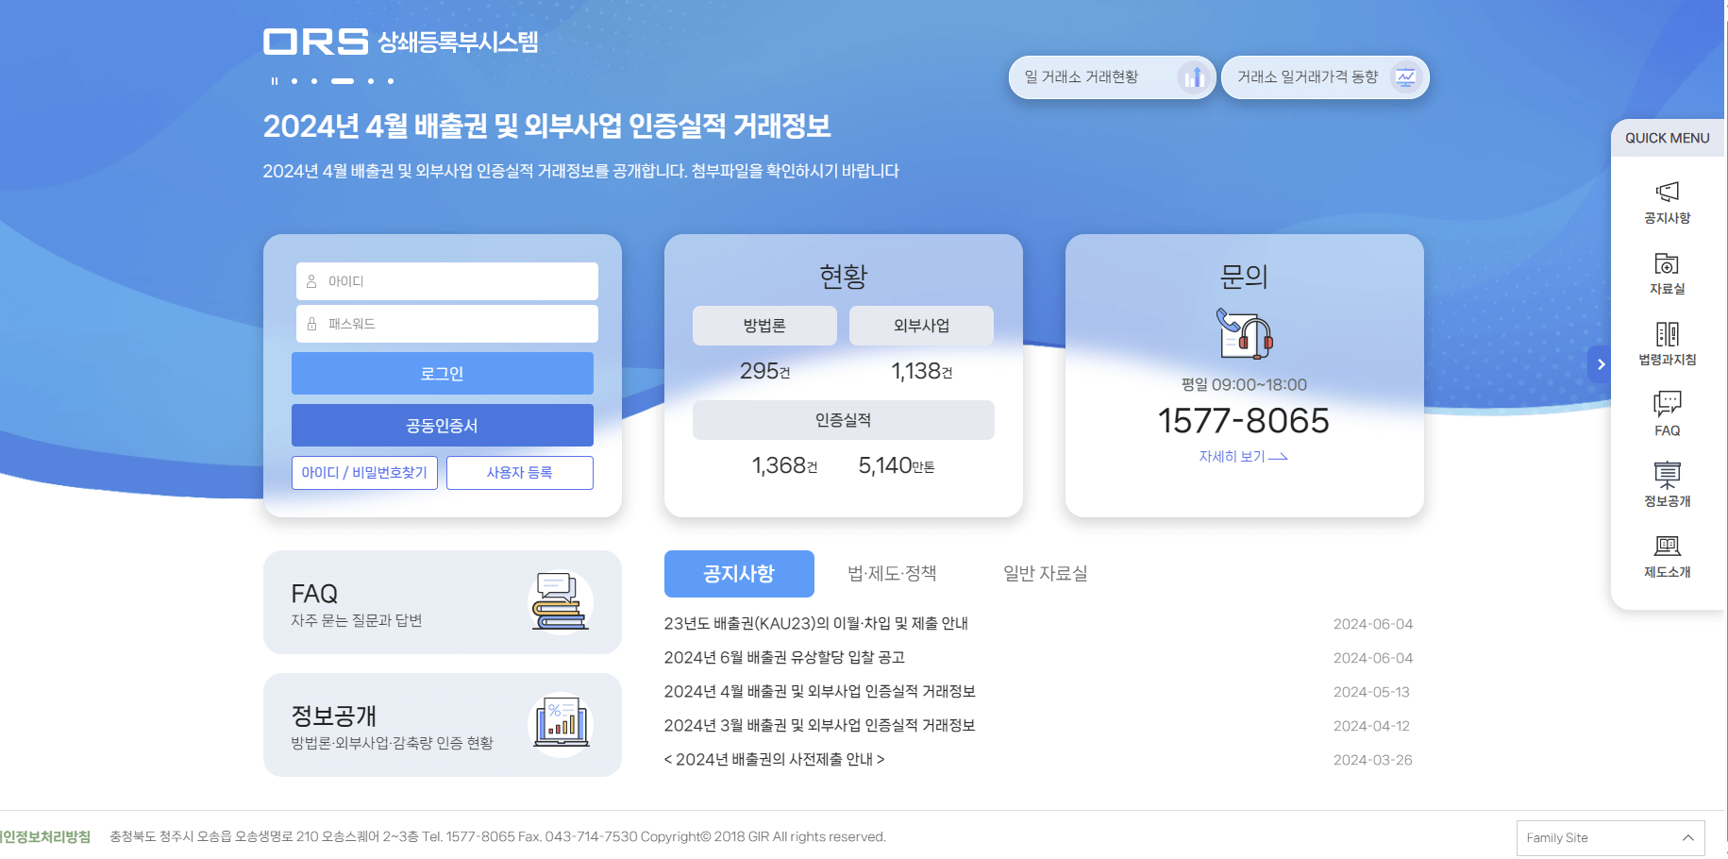This screenshot has width=1728, height=859.
Task: Switch to the 일반 자료실 tab
Action: (1046, 573)
